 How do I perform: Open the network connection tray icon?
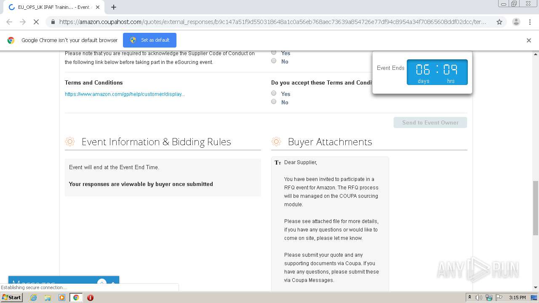[488, 298]
